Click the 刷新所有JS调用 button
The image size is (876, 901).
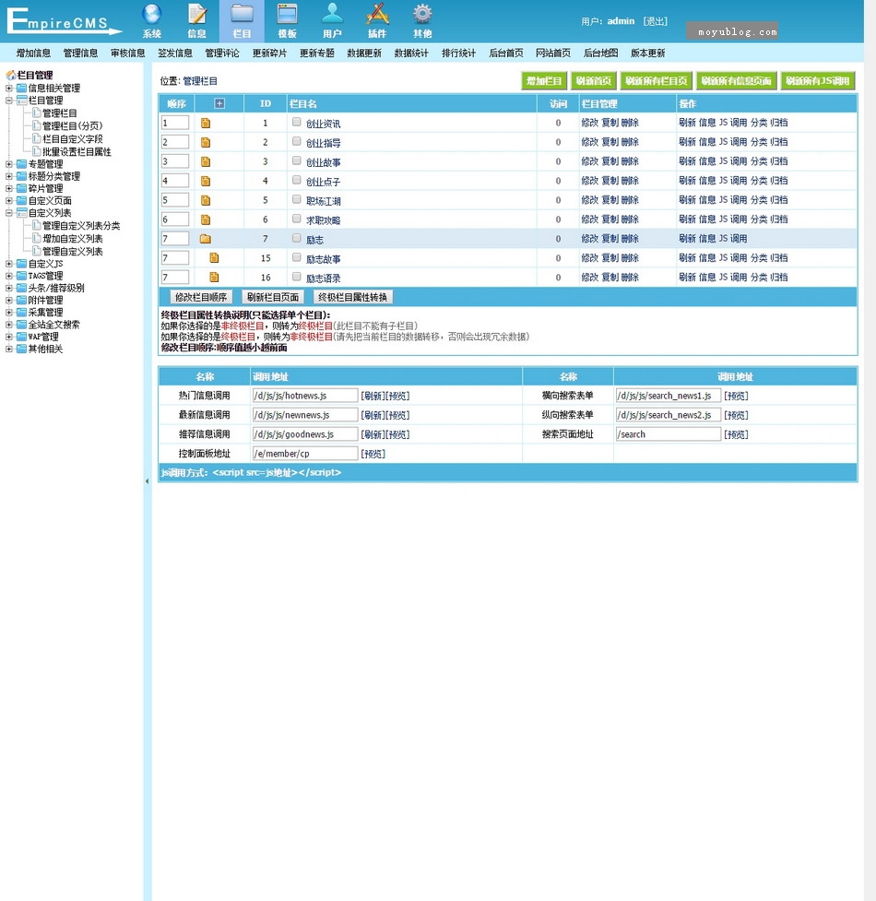pos(817,81)
